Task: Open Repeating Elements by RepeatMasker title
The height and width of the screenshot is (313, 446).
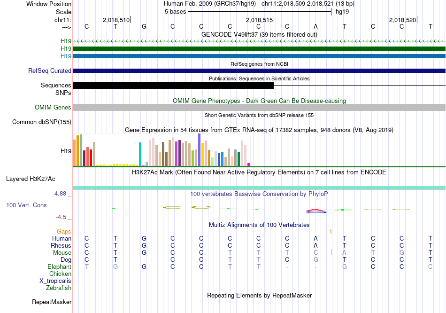Action: (259, 295)
